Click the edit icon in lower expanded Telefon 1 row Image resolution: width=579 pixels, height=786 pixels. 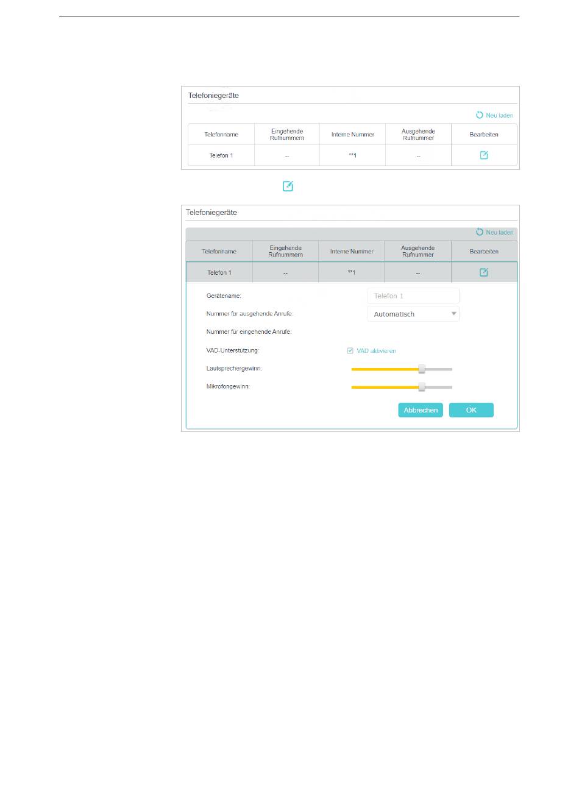point(484,272)
